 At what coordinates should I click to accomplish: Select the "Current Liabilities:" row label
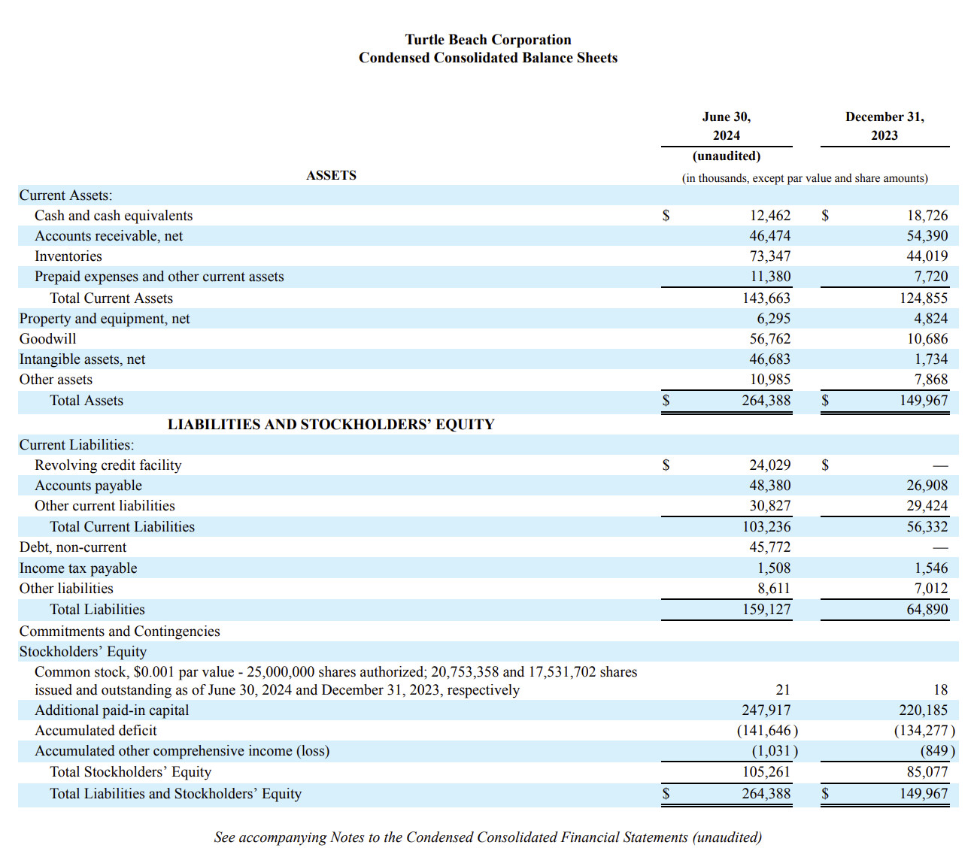click(77, 445)
